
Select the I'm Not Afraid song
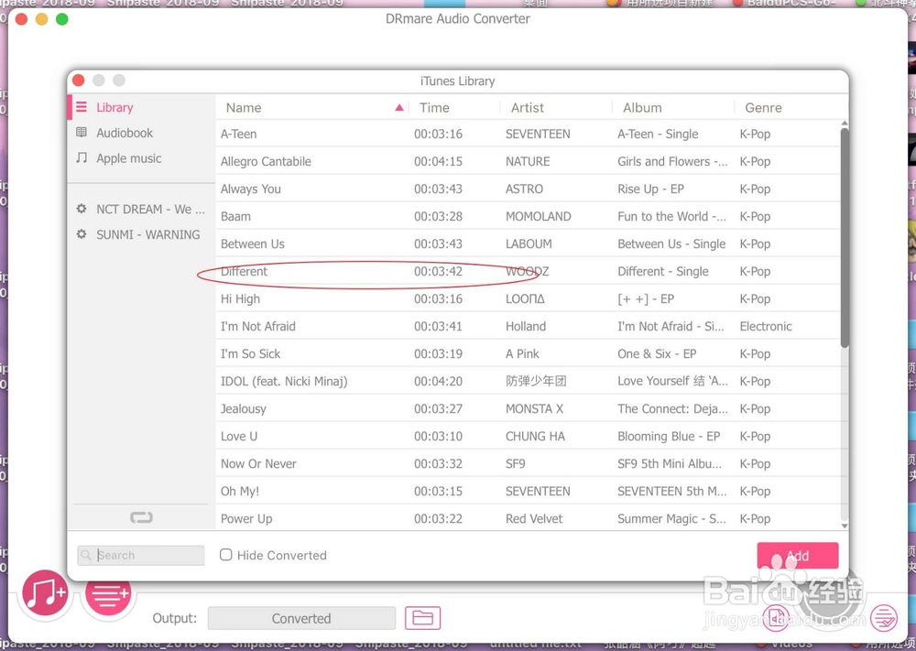tap(528, 326)
